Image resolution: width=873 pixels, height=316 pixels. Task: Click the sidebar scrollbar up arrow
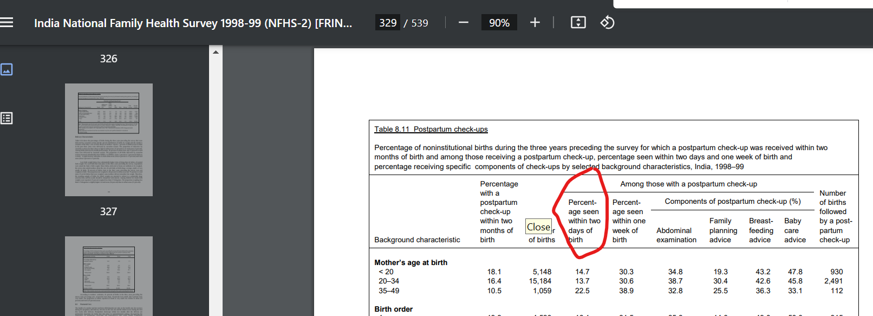click(x=216, y=53)
